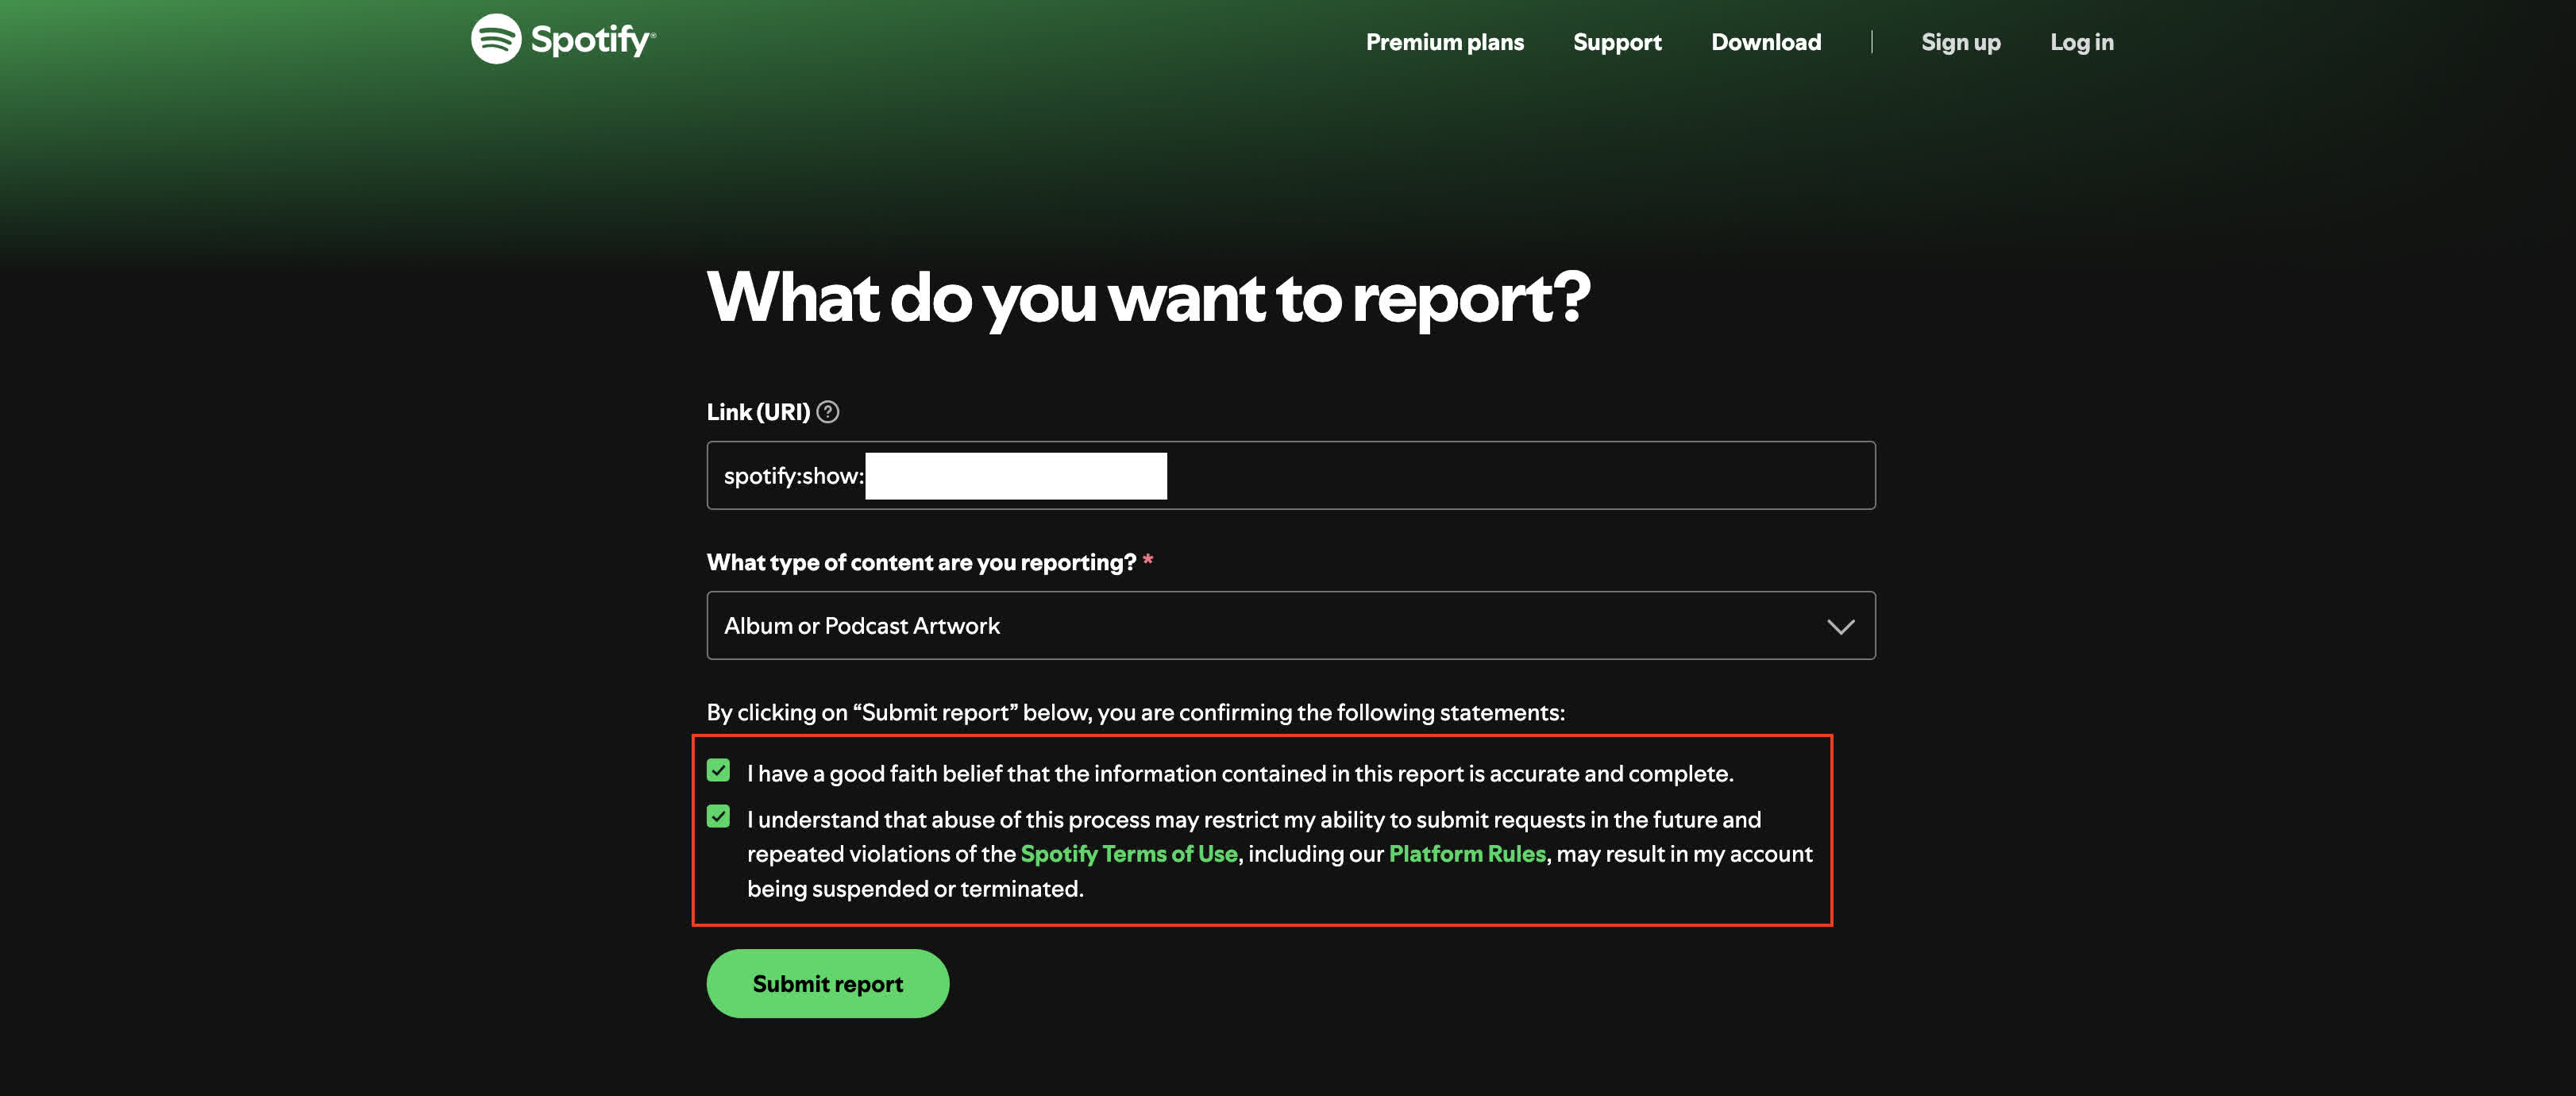This screenshot has width=2576, height=1096.
Task: Click the dropdown chevron on the content type selector
Action: (x=1842, y=626)
